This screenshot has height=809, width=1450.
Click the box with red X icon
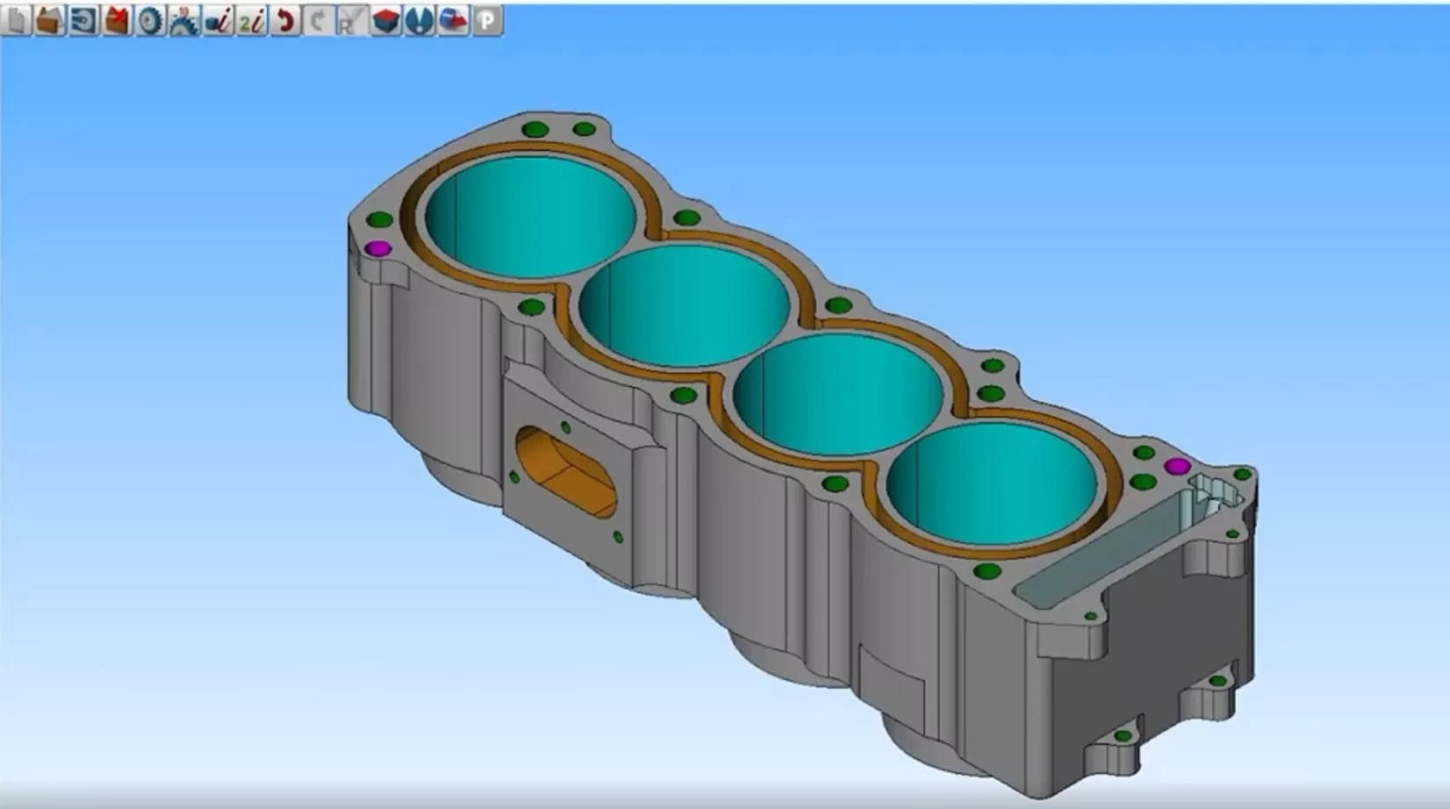[117, 20]
